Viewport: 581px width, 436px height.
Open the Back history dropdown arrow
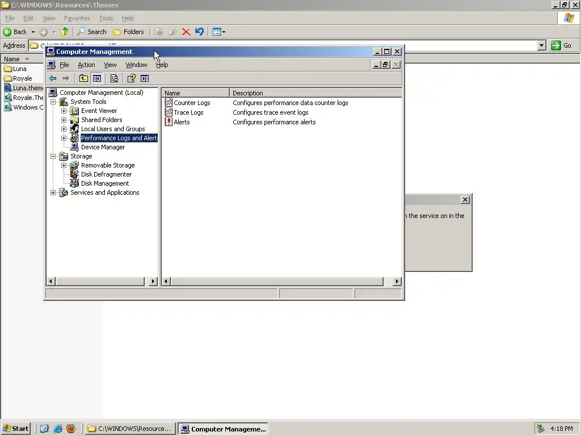click(x=33, y=32)
